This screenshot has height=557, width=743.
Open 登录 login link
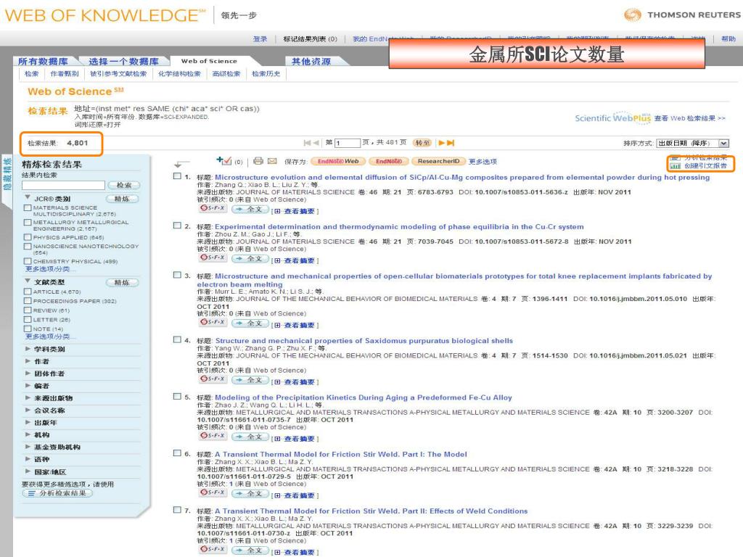(260, 39)
